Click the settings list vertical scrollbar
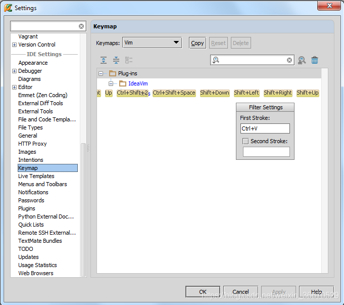Screen dimensions: 344x305 [x=83, y=209]
